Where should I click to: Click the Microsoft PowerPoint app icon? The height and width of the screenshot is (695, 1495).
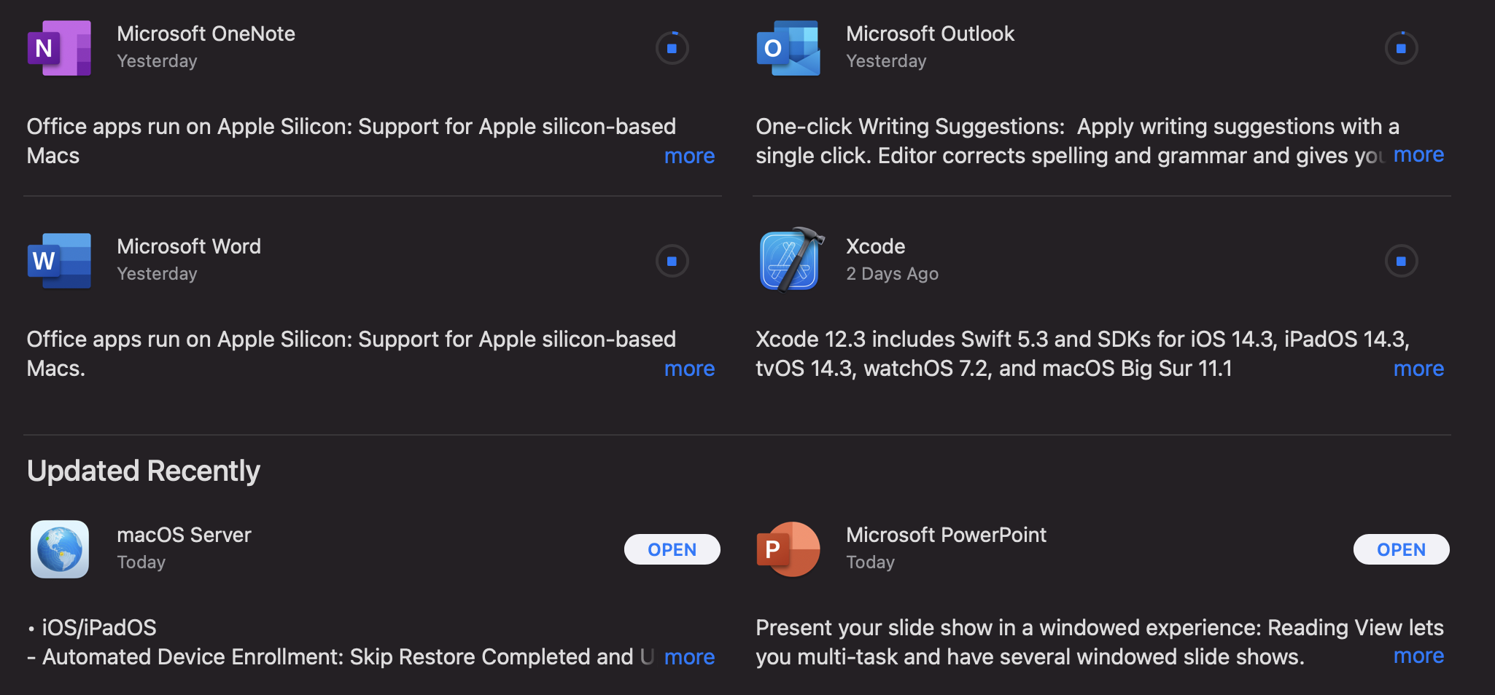pos(788,549)
